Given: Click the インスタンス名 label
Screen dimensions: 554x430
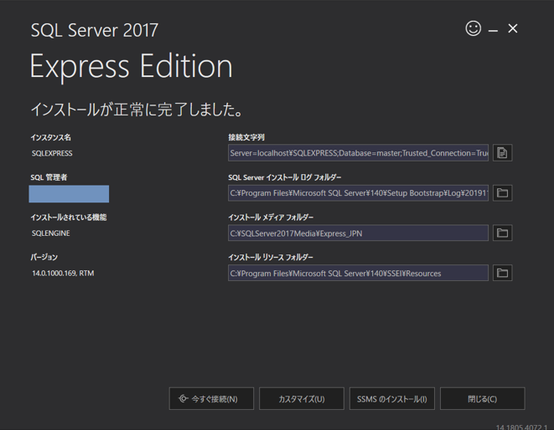Looking at the screenshot, I should coord(50,137).
